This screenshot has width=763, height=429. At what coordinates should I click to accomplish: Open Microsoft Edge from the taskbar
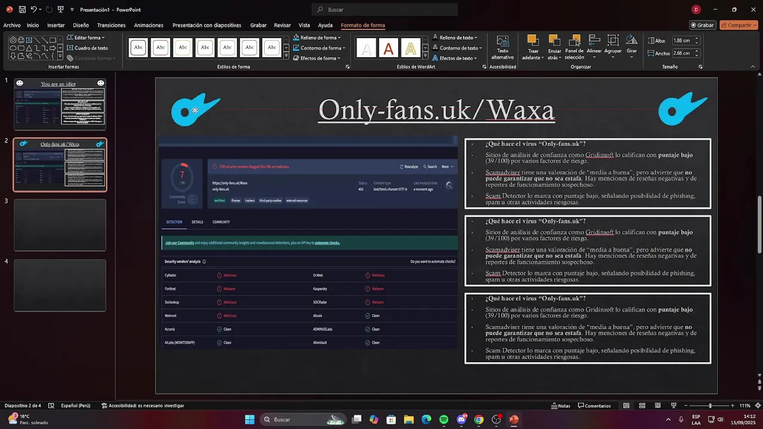point(426,419)
